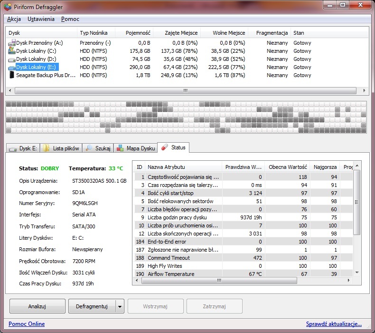The height and width of the screenshot is (333, 375).
Task: Switch to the Dysk E: tab
Action: (23, 148)
